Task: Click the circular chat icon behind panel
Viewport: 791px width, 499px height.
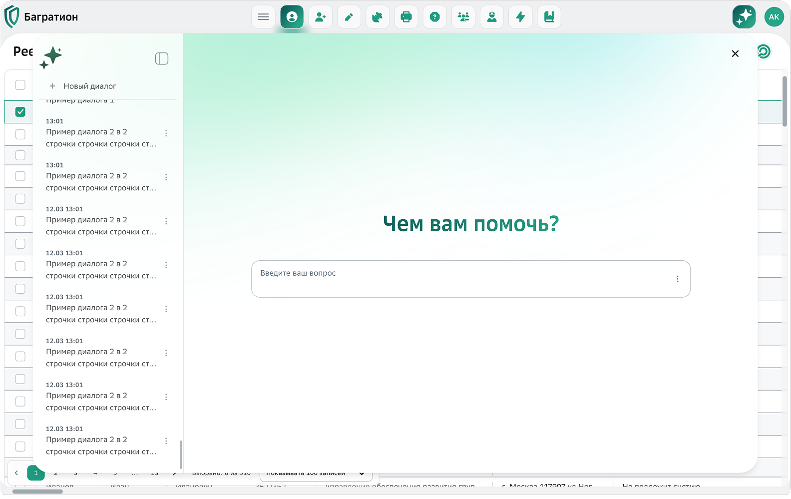Action: pos(764,51)
